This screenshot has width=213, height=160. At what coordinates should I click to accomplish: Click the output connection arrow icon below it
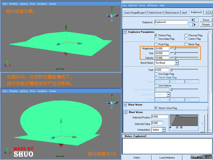194,25
